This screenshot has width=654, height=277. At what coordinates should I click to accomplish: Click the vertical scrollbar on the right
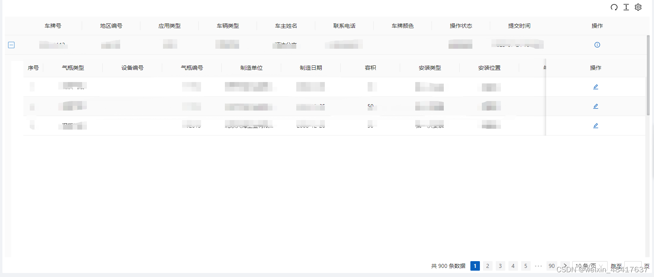(x=648, y=75)
